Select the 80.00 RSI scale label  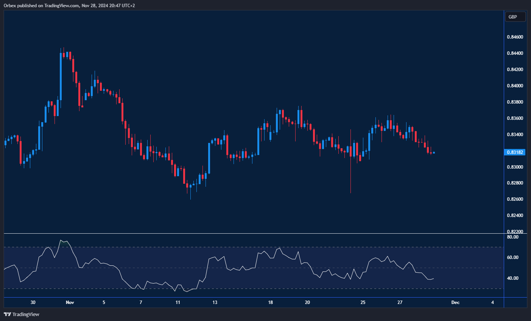(512, 237)
